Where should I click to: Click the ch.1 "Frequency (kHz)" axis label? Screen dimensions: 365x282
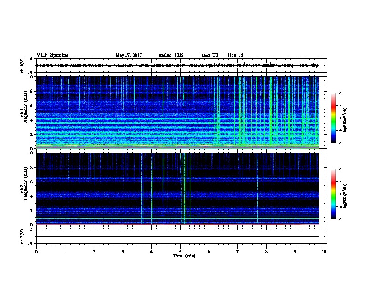tap(25, 107)
